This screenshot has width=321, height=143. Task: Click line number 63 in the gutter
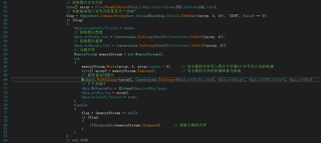pyautogui.click(x=5, y=54)
